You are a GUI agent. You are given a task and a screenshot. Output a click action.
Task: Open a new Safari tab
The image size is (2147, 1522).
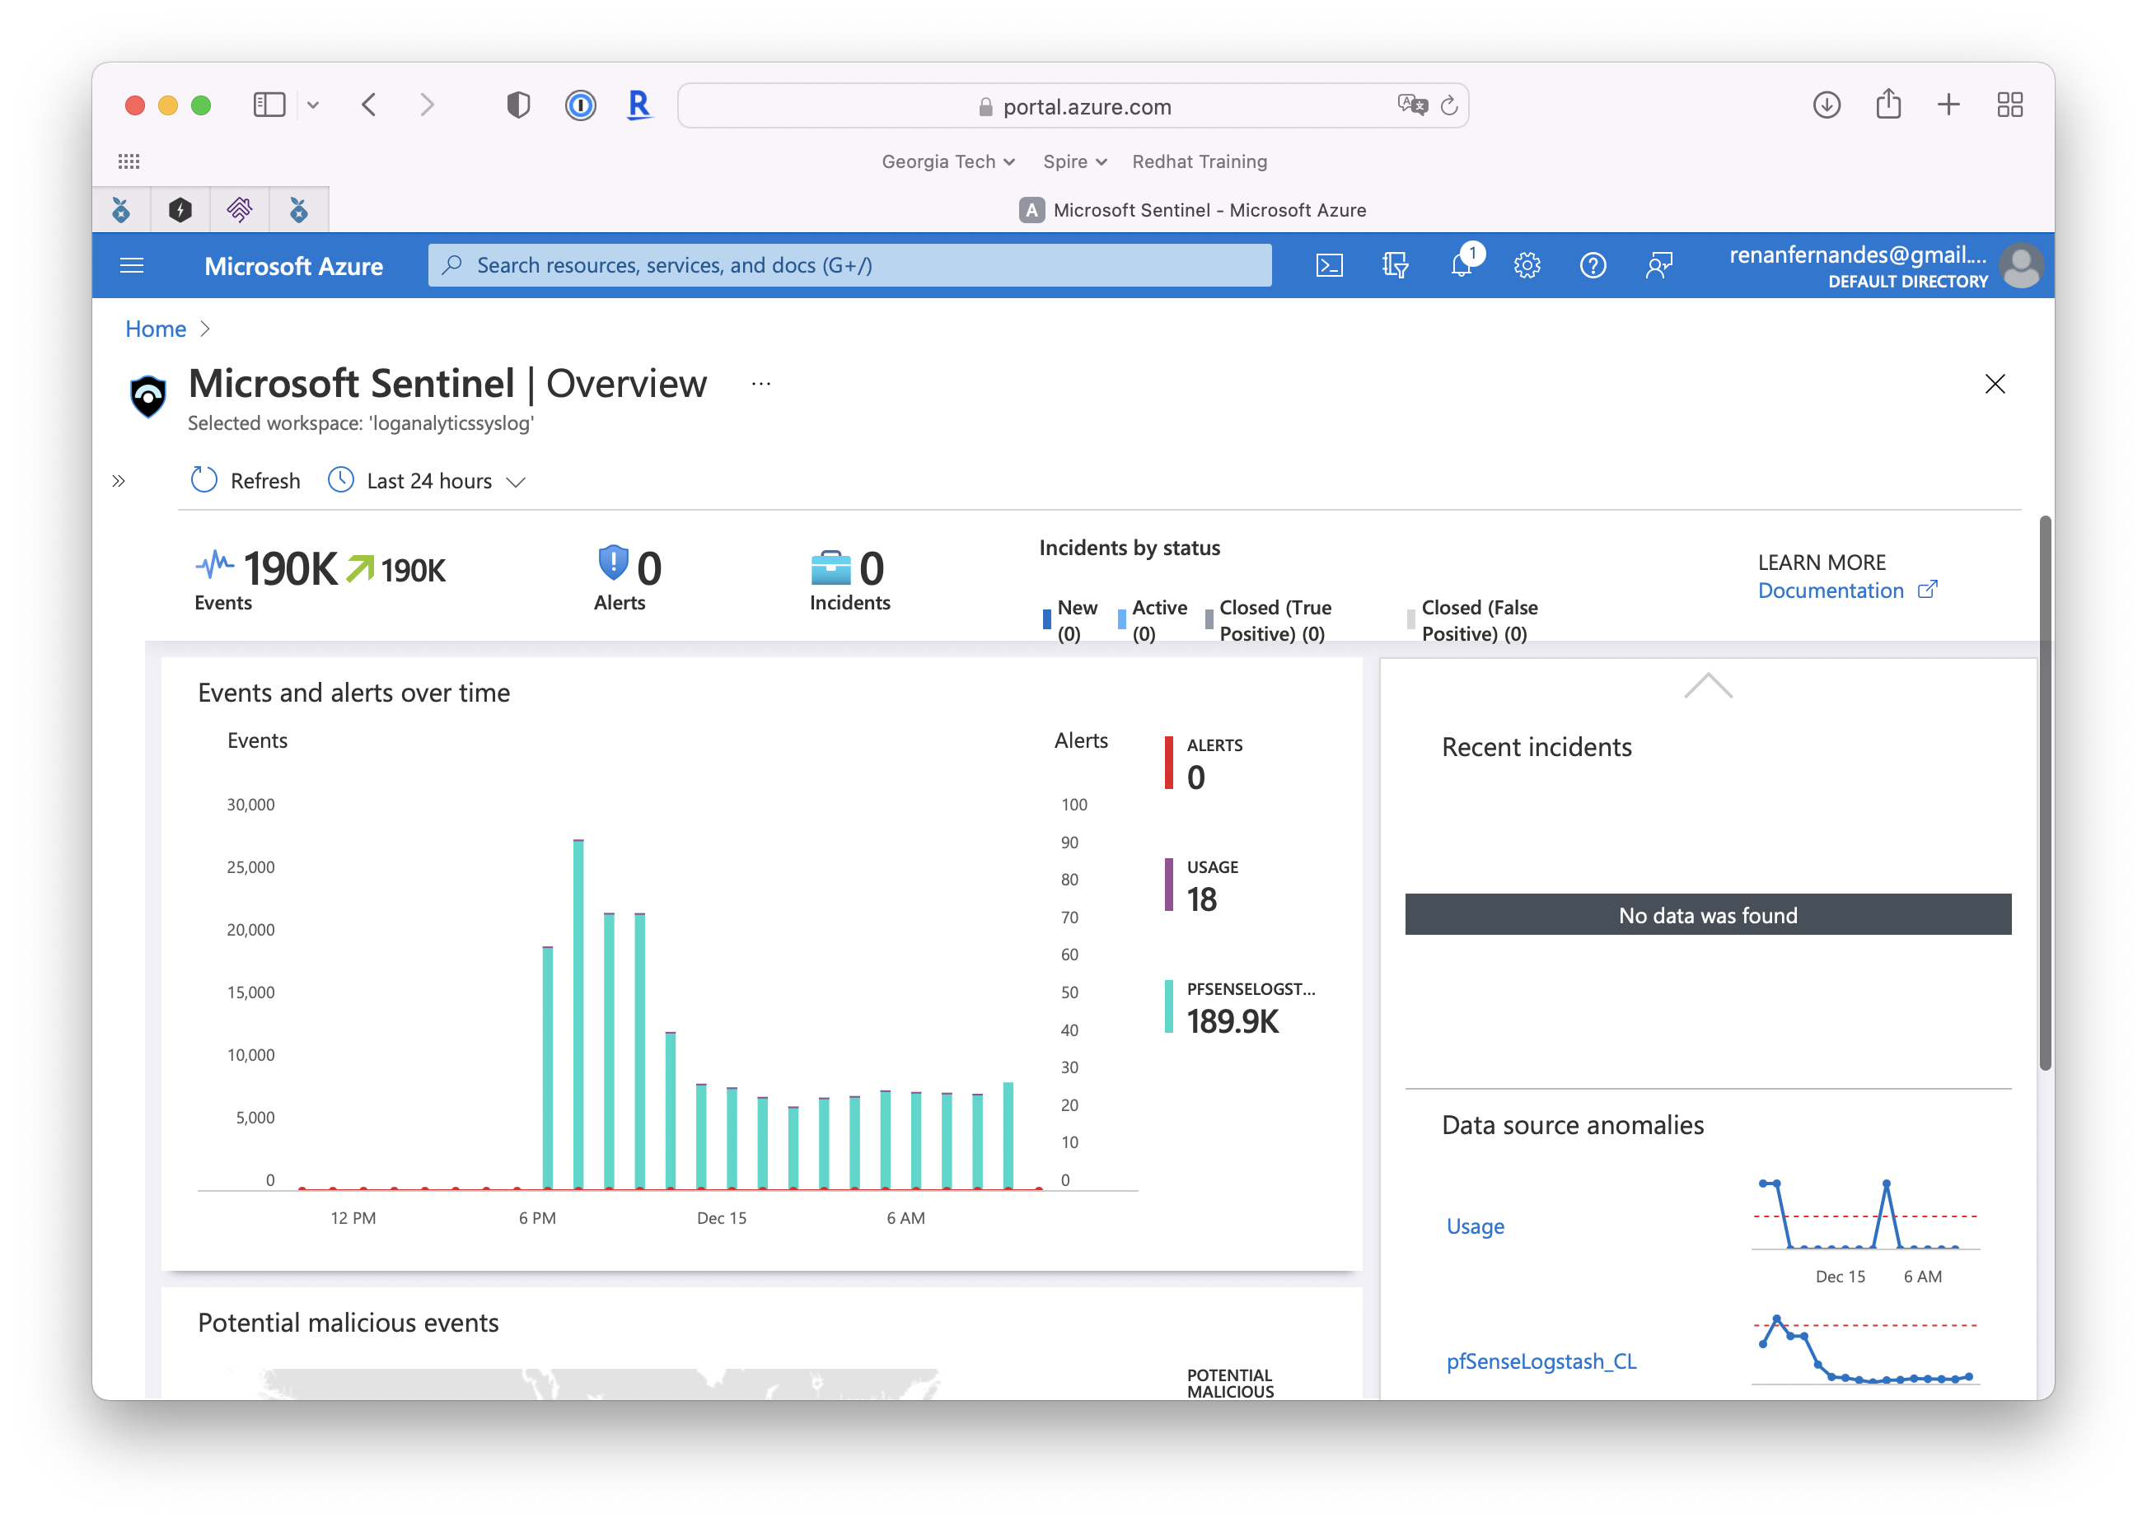coord(1948,104)
